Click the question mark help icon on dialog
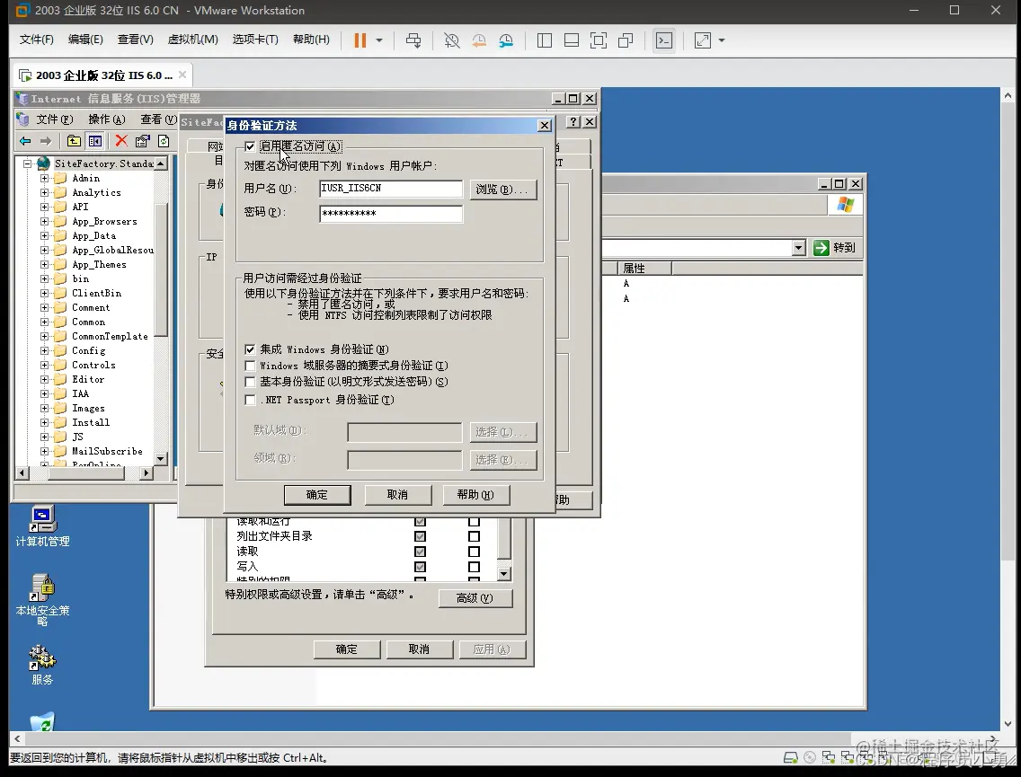This screenshot has height=777, width=1021. point(573,121)
